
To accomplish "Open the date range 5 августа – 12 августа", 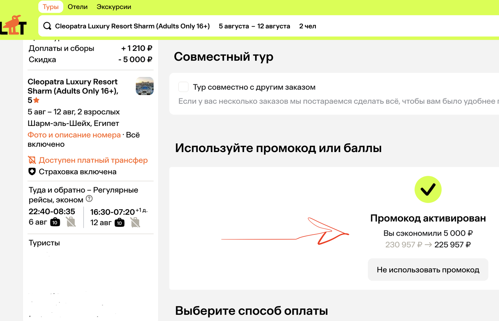I will tap(254, 26).
